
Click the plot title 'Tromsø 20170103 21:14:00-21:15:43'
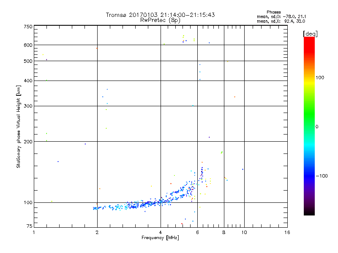point(160,15)
